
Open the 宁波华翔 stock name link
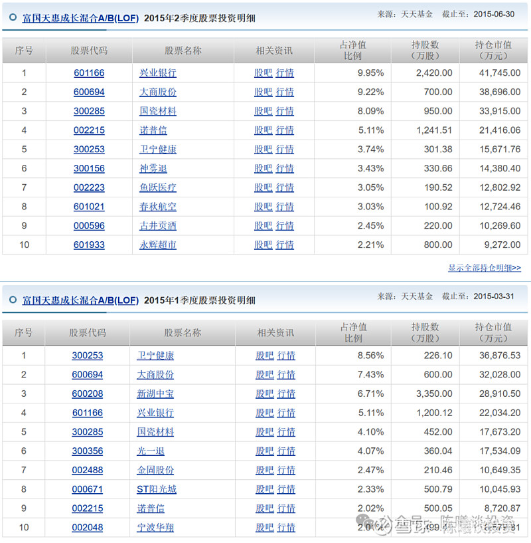155,528
